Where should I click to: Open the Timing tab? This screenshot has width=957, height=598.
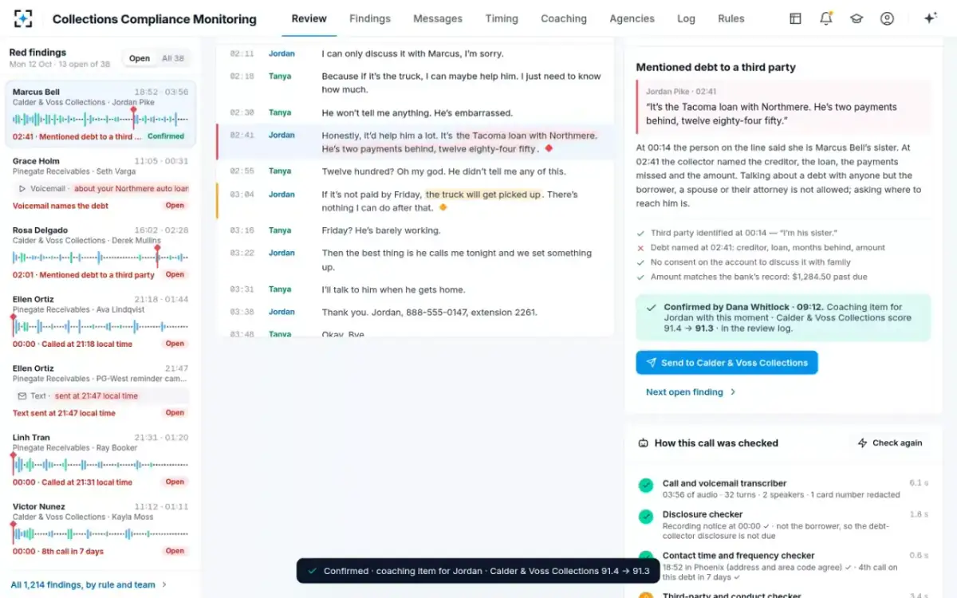pos(502,18)
